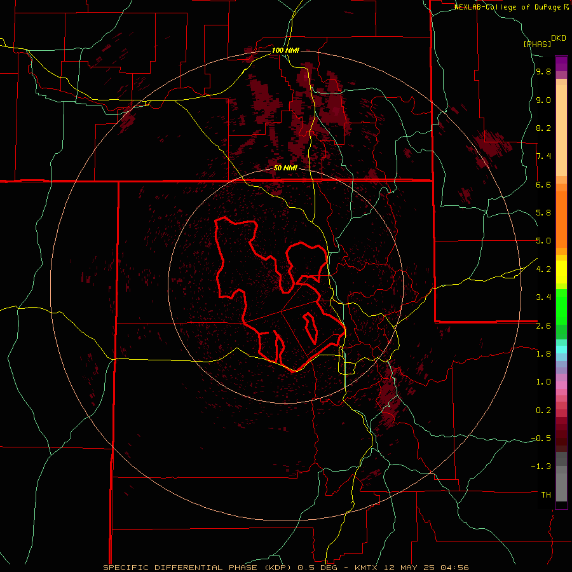Select the 9.8 value on the color scale
Screen dimensions: 572x572
click(543, 72)
